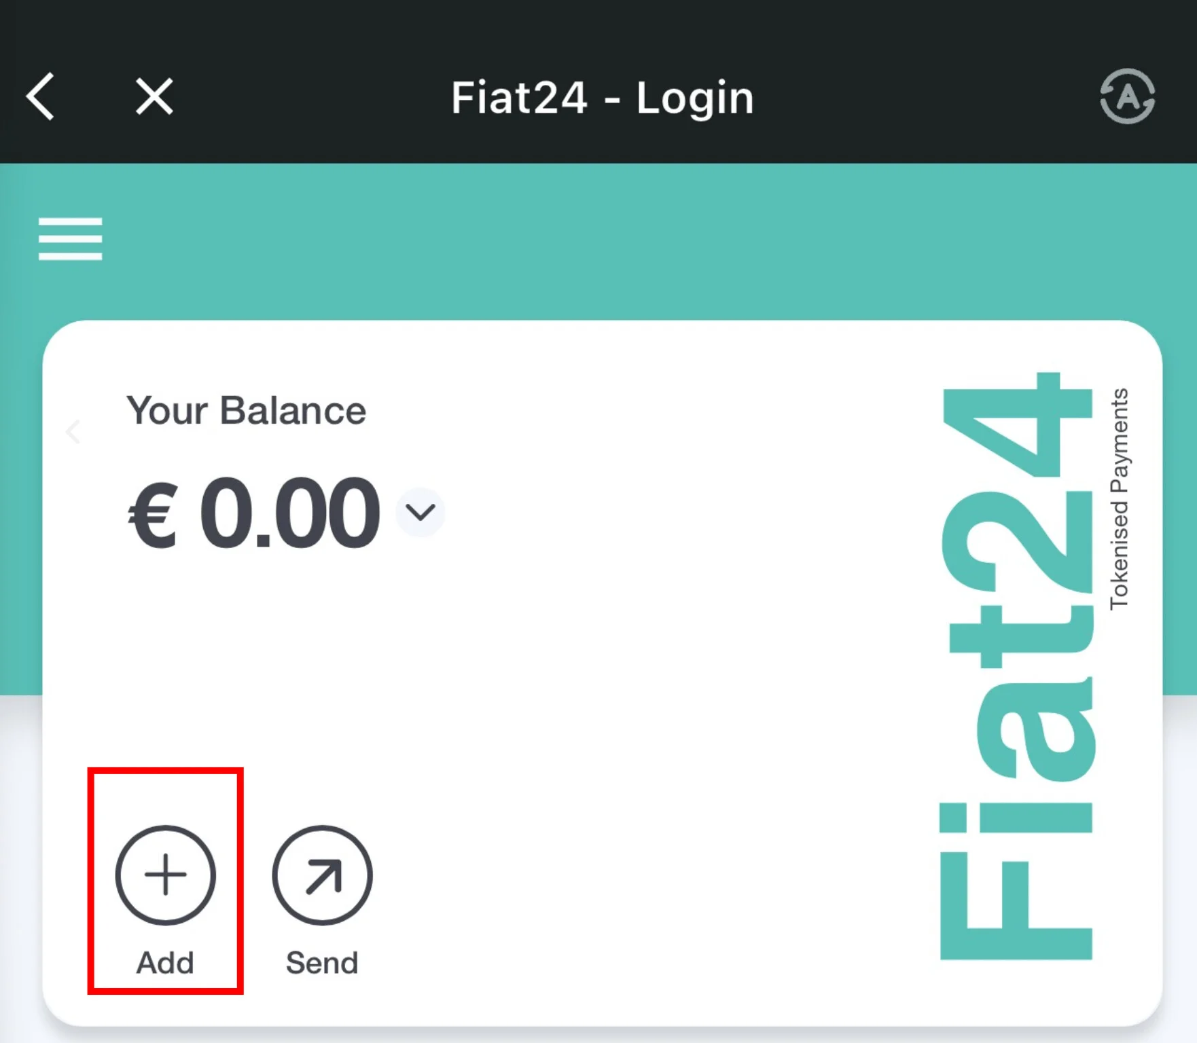Dismiss the page with the X icon

click(154, 96)
